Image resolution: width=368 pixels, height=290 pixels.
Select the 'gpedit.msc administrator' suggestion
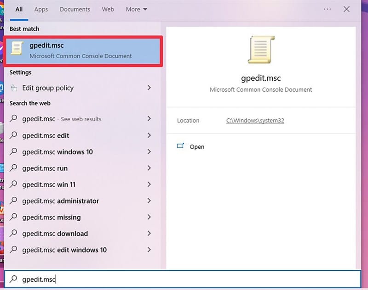(x=83, y=201)
